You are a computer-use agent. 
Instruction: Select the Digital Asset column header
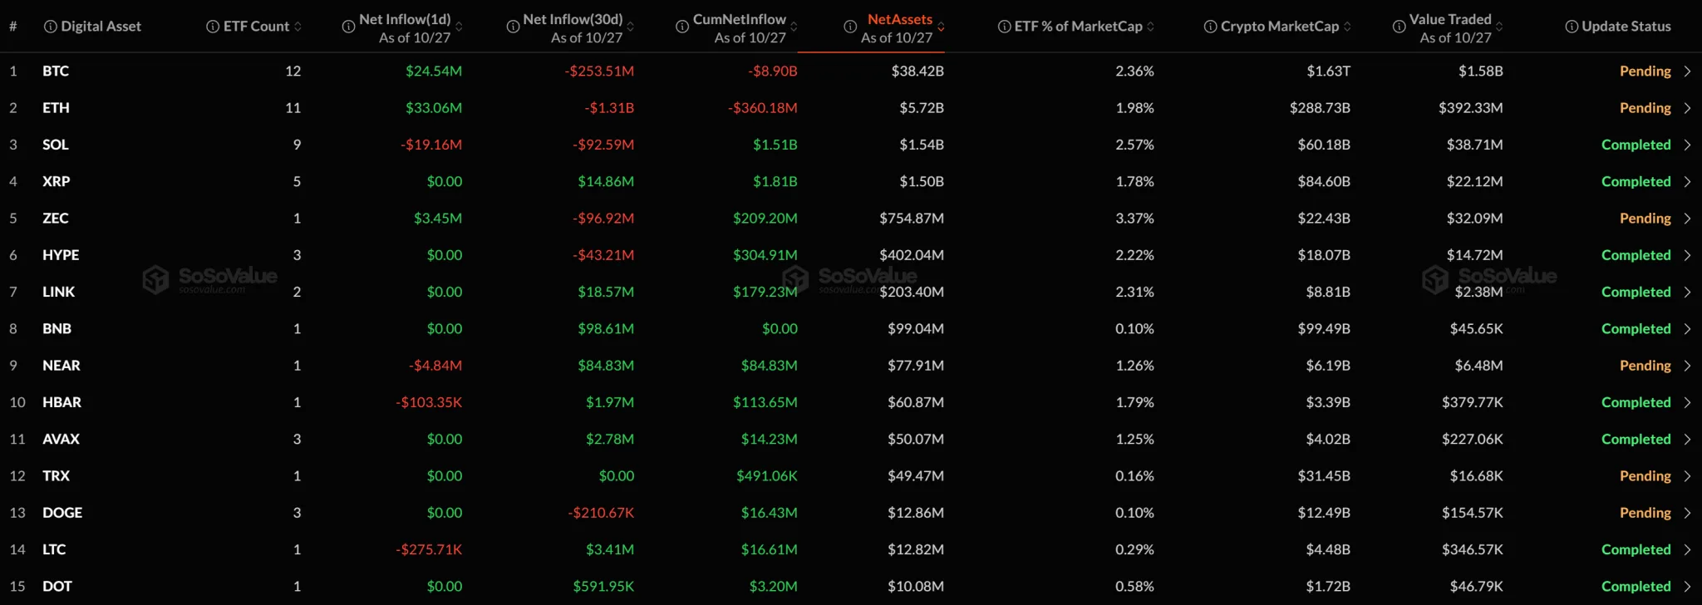click(101, 27)
